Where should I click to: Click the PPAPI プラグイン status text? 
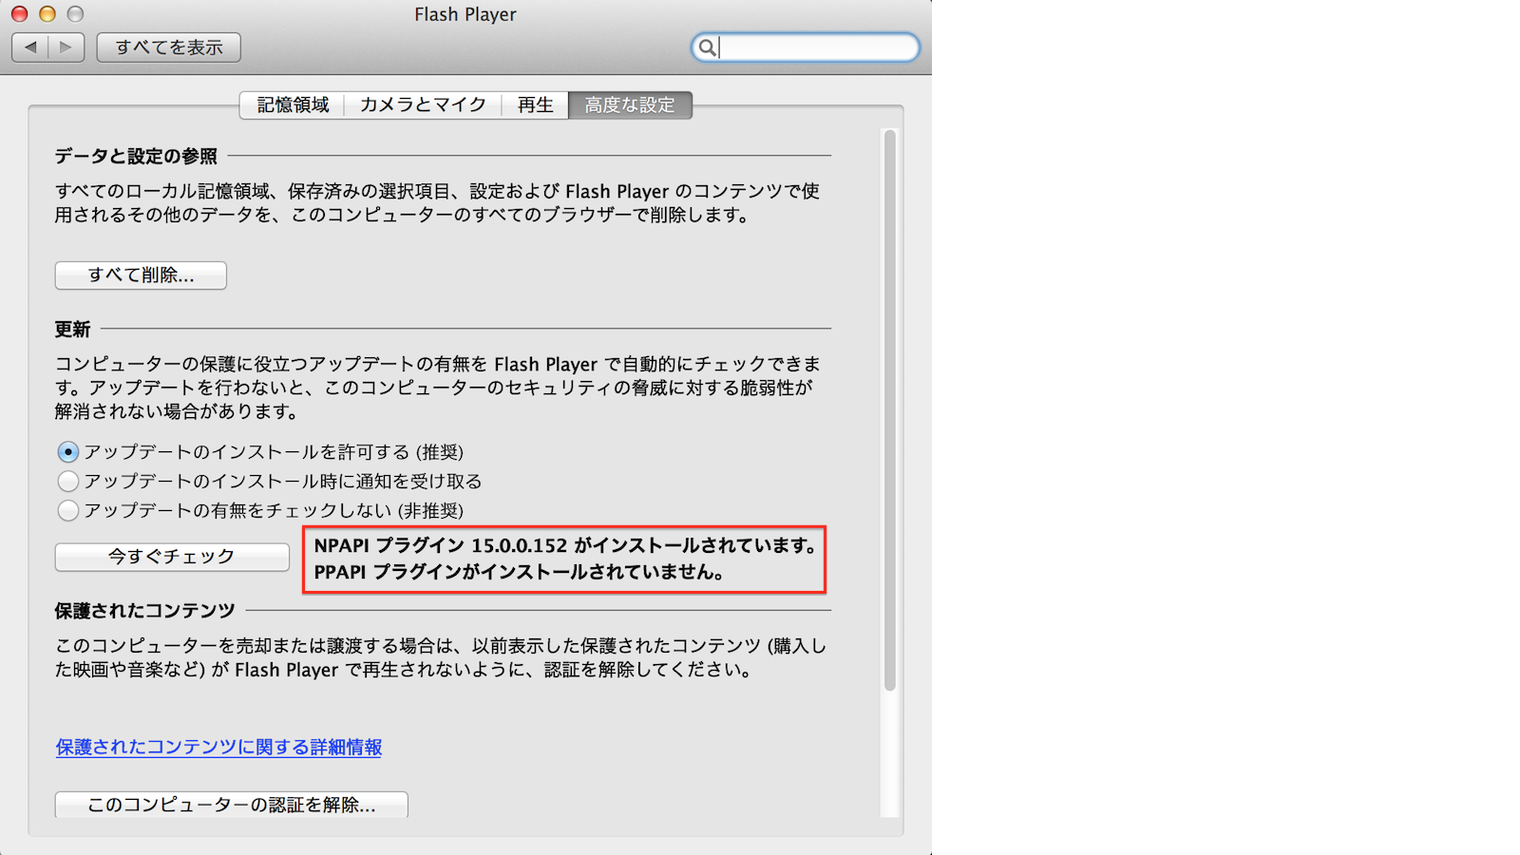pyautogui.click(x=521, y=572)
